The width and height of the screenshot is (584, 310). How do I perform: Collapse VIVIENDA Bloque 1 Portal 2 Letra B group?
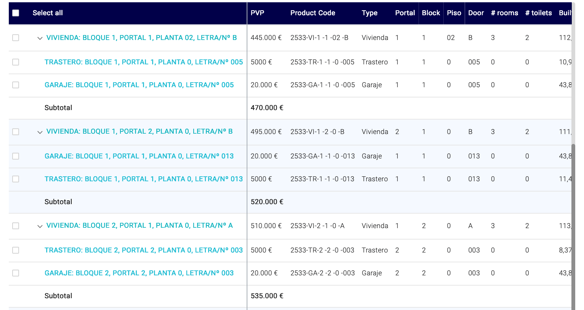click(40, 132)
